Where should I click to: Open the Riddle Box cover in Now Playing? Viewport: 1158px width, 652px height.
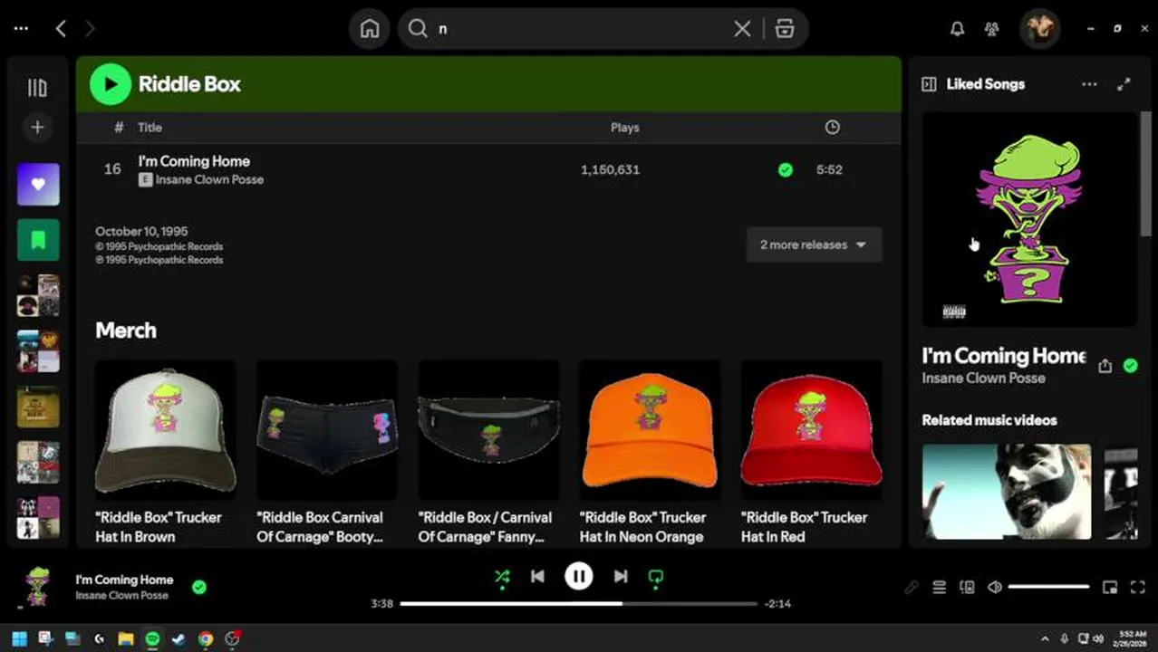coord(1029,219)
